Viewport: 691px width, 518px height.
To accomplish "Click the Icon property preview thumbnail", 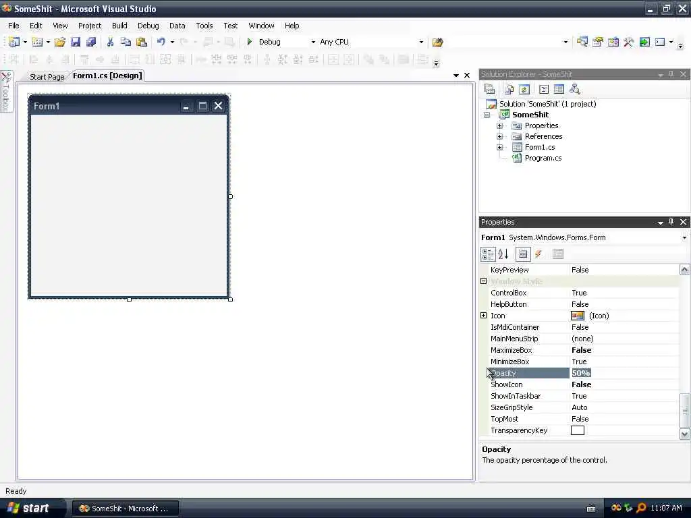I will tap(578, 316).
